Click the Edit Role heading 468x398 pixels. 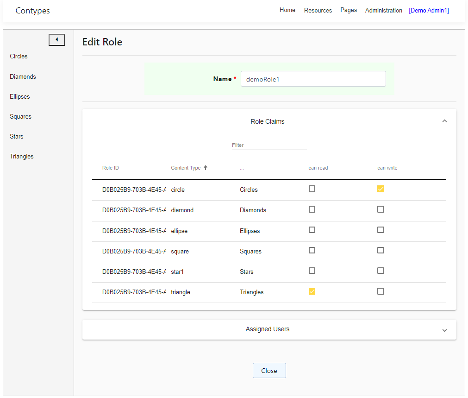coord(102,42)
